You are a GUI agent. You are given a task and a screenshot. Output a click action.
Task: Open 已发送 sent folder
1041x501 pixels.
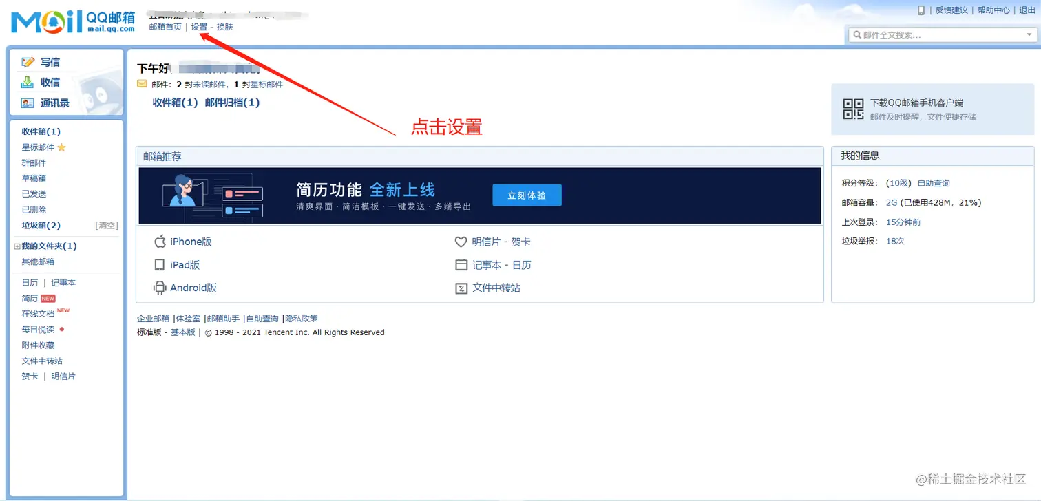(x=34, y=194)
